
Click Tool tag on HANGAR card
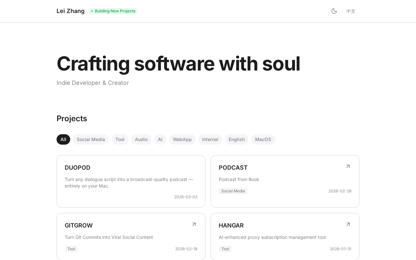[x=225, y=249]
